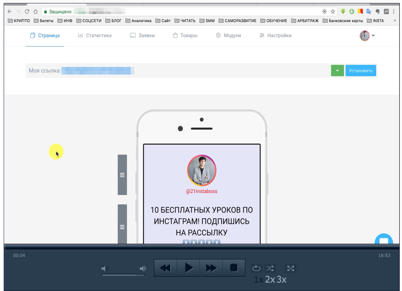The width and height of the screenshot is (402, 291).
Task: Click lower block drag handle beside phone
Action: [x=122, y=224]
